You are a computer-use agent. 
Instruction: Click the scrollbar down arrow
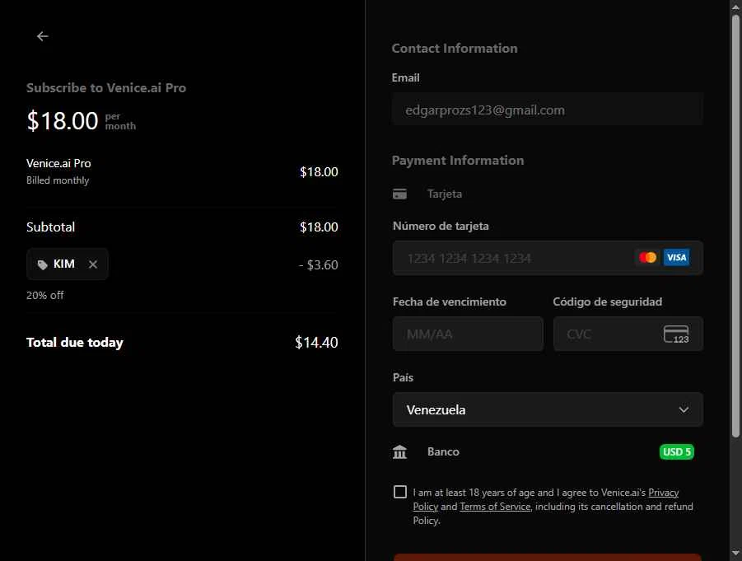(x=735, y=553)
